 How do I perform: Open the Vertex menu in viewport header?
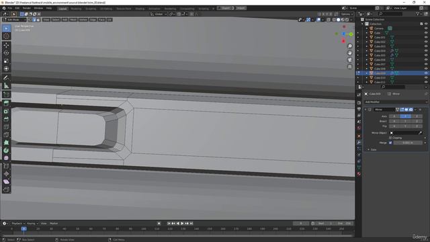[83, 19]
